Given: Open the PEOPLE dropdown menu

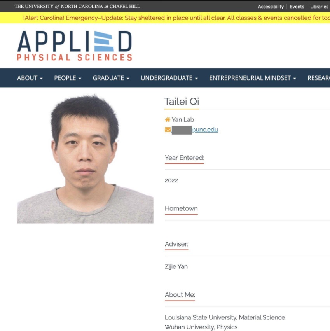Looking at the screenshot, I should 67,78.
